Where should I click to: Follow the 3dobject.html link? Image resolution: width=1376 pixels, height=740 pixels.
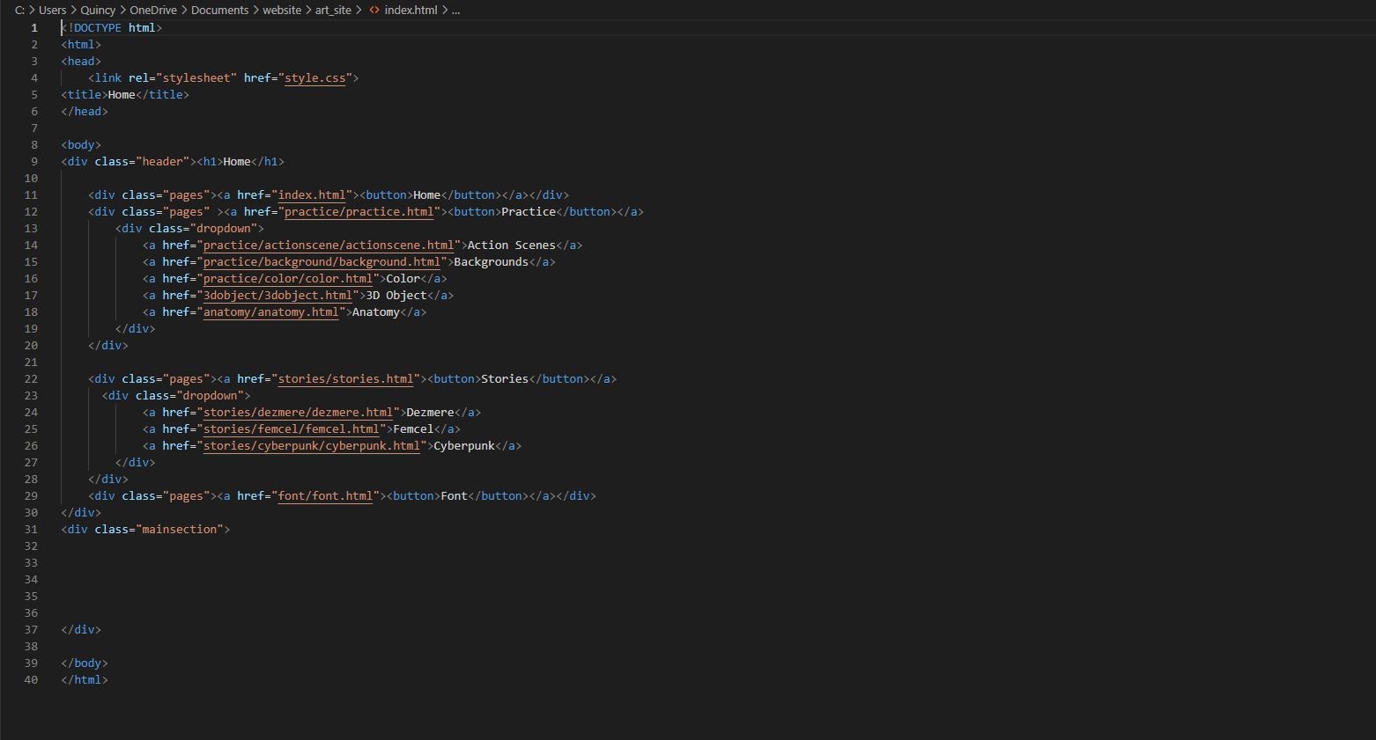[277, 295]
